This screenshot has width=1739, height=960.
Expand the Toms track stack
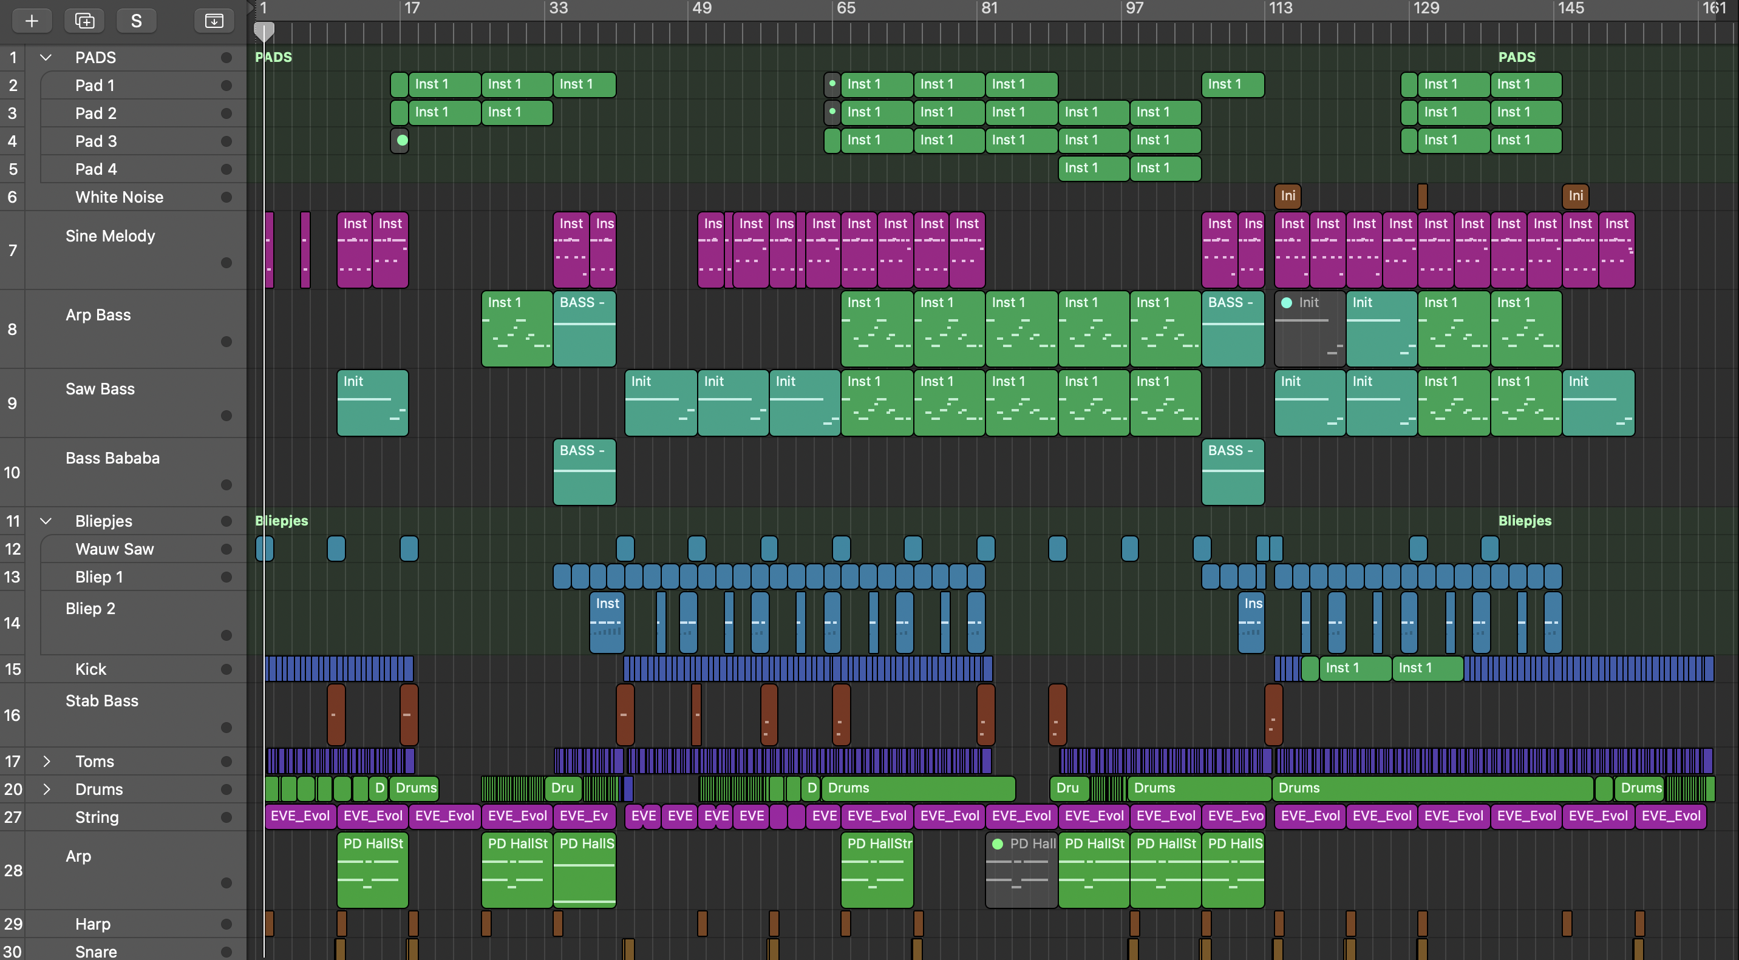(46, 761)
